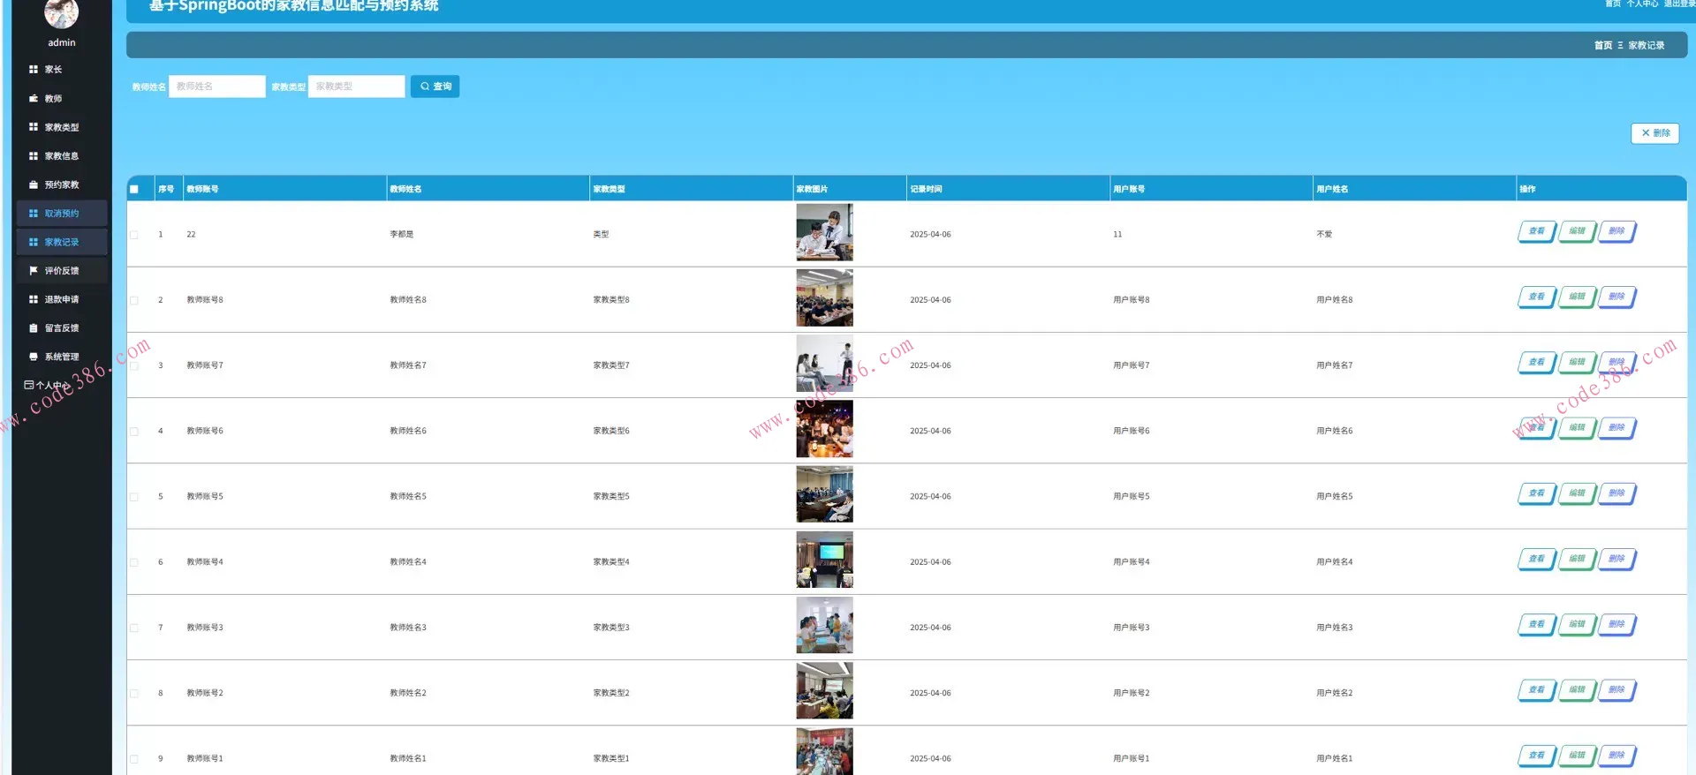Click the clipboard icon beside 留言反馈
The width and height of the screenshot is (1696, 775).
coord(34,328)
